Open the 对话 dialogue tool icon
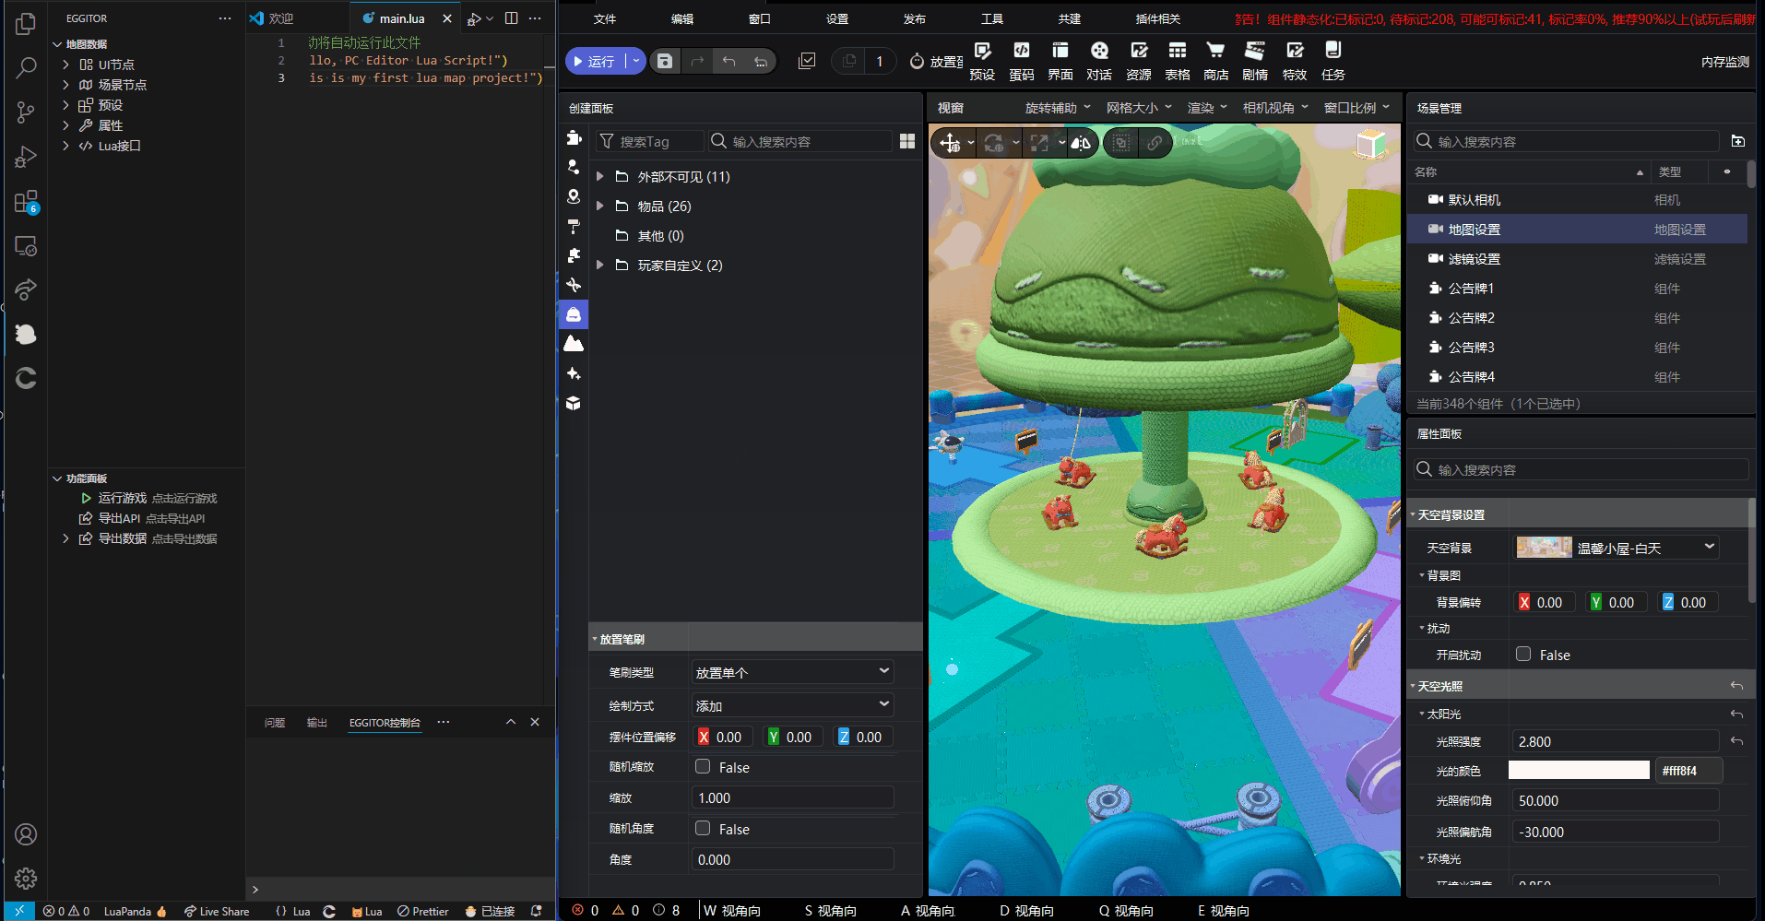The image size is (1765, 921). click(1098, 52)
